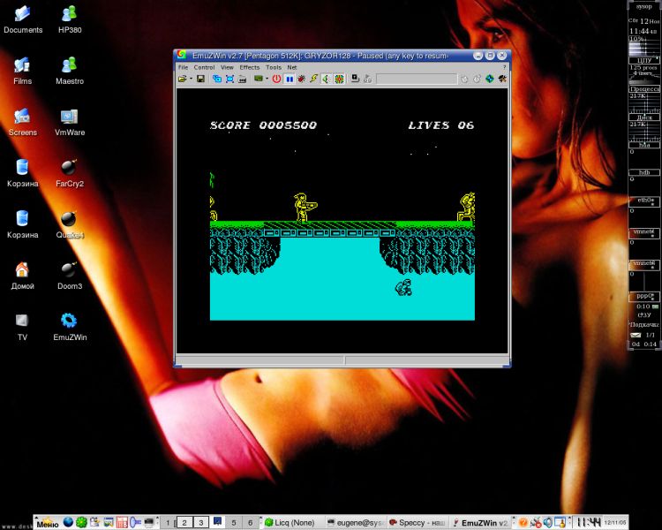Expand the green chip dropdown arrow

(267, 79)
